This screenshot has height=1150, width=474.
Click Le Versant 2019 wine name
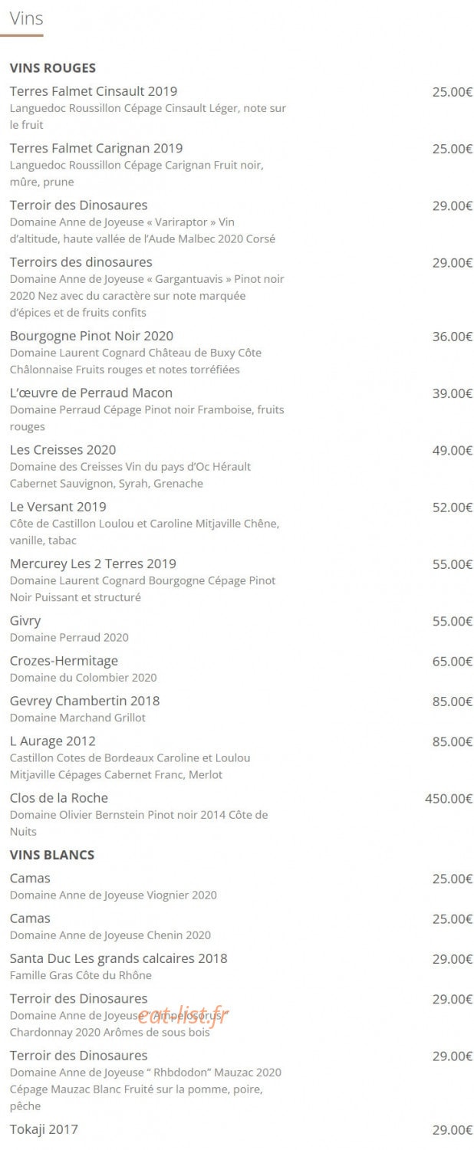[x=58, y=507]
